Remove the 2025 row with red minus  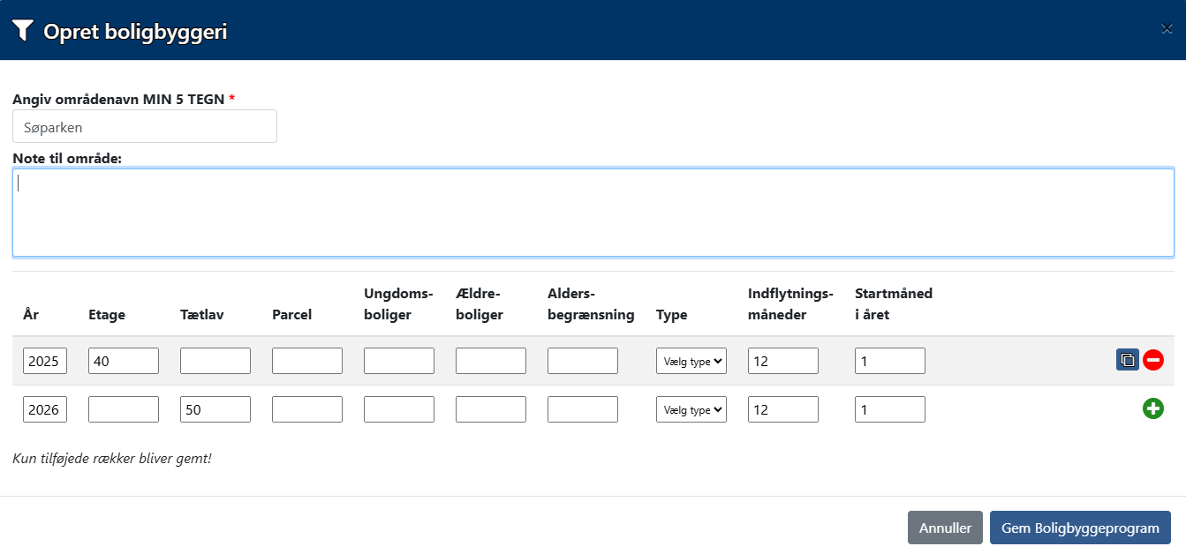tap(1153, 360)
